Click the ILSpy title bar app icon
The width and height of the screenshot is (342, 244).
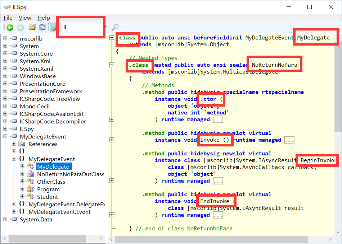7,7
